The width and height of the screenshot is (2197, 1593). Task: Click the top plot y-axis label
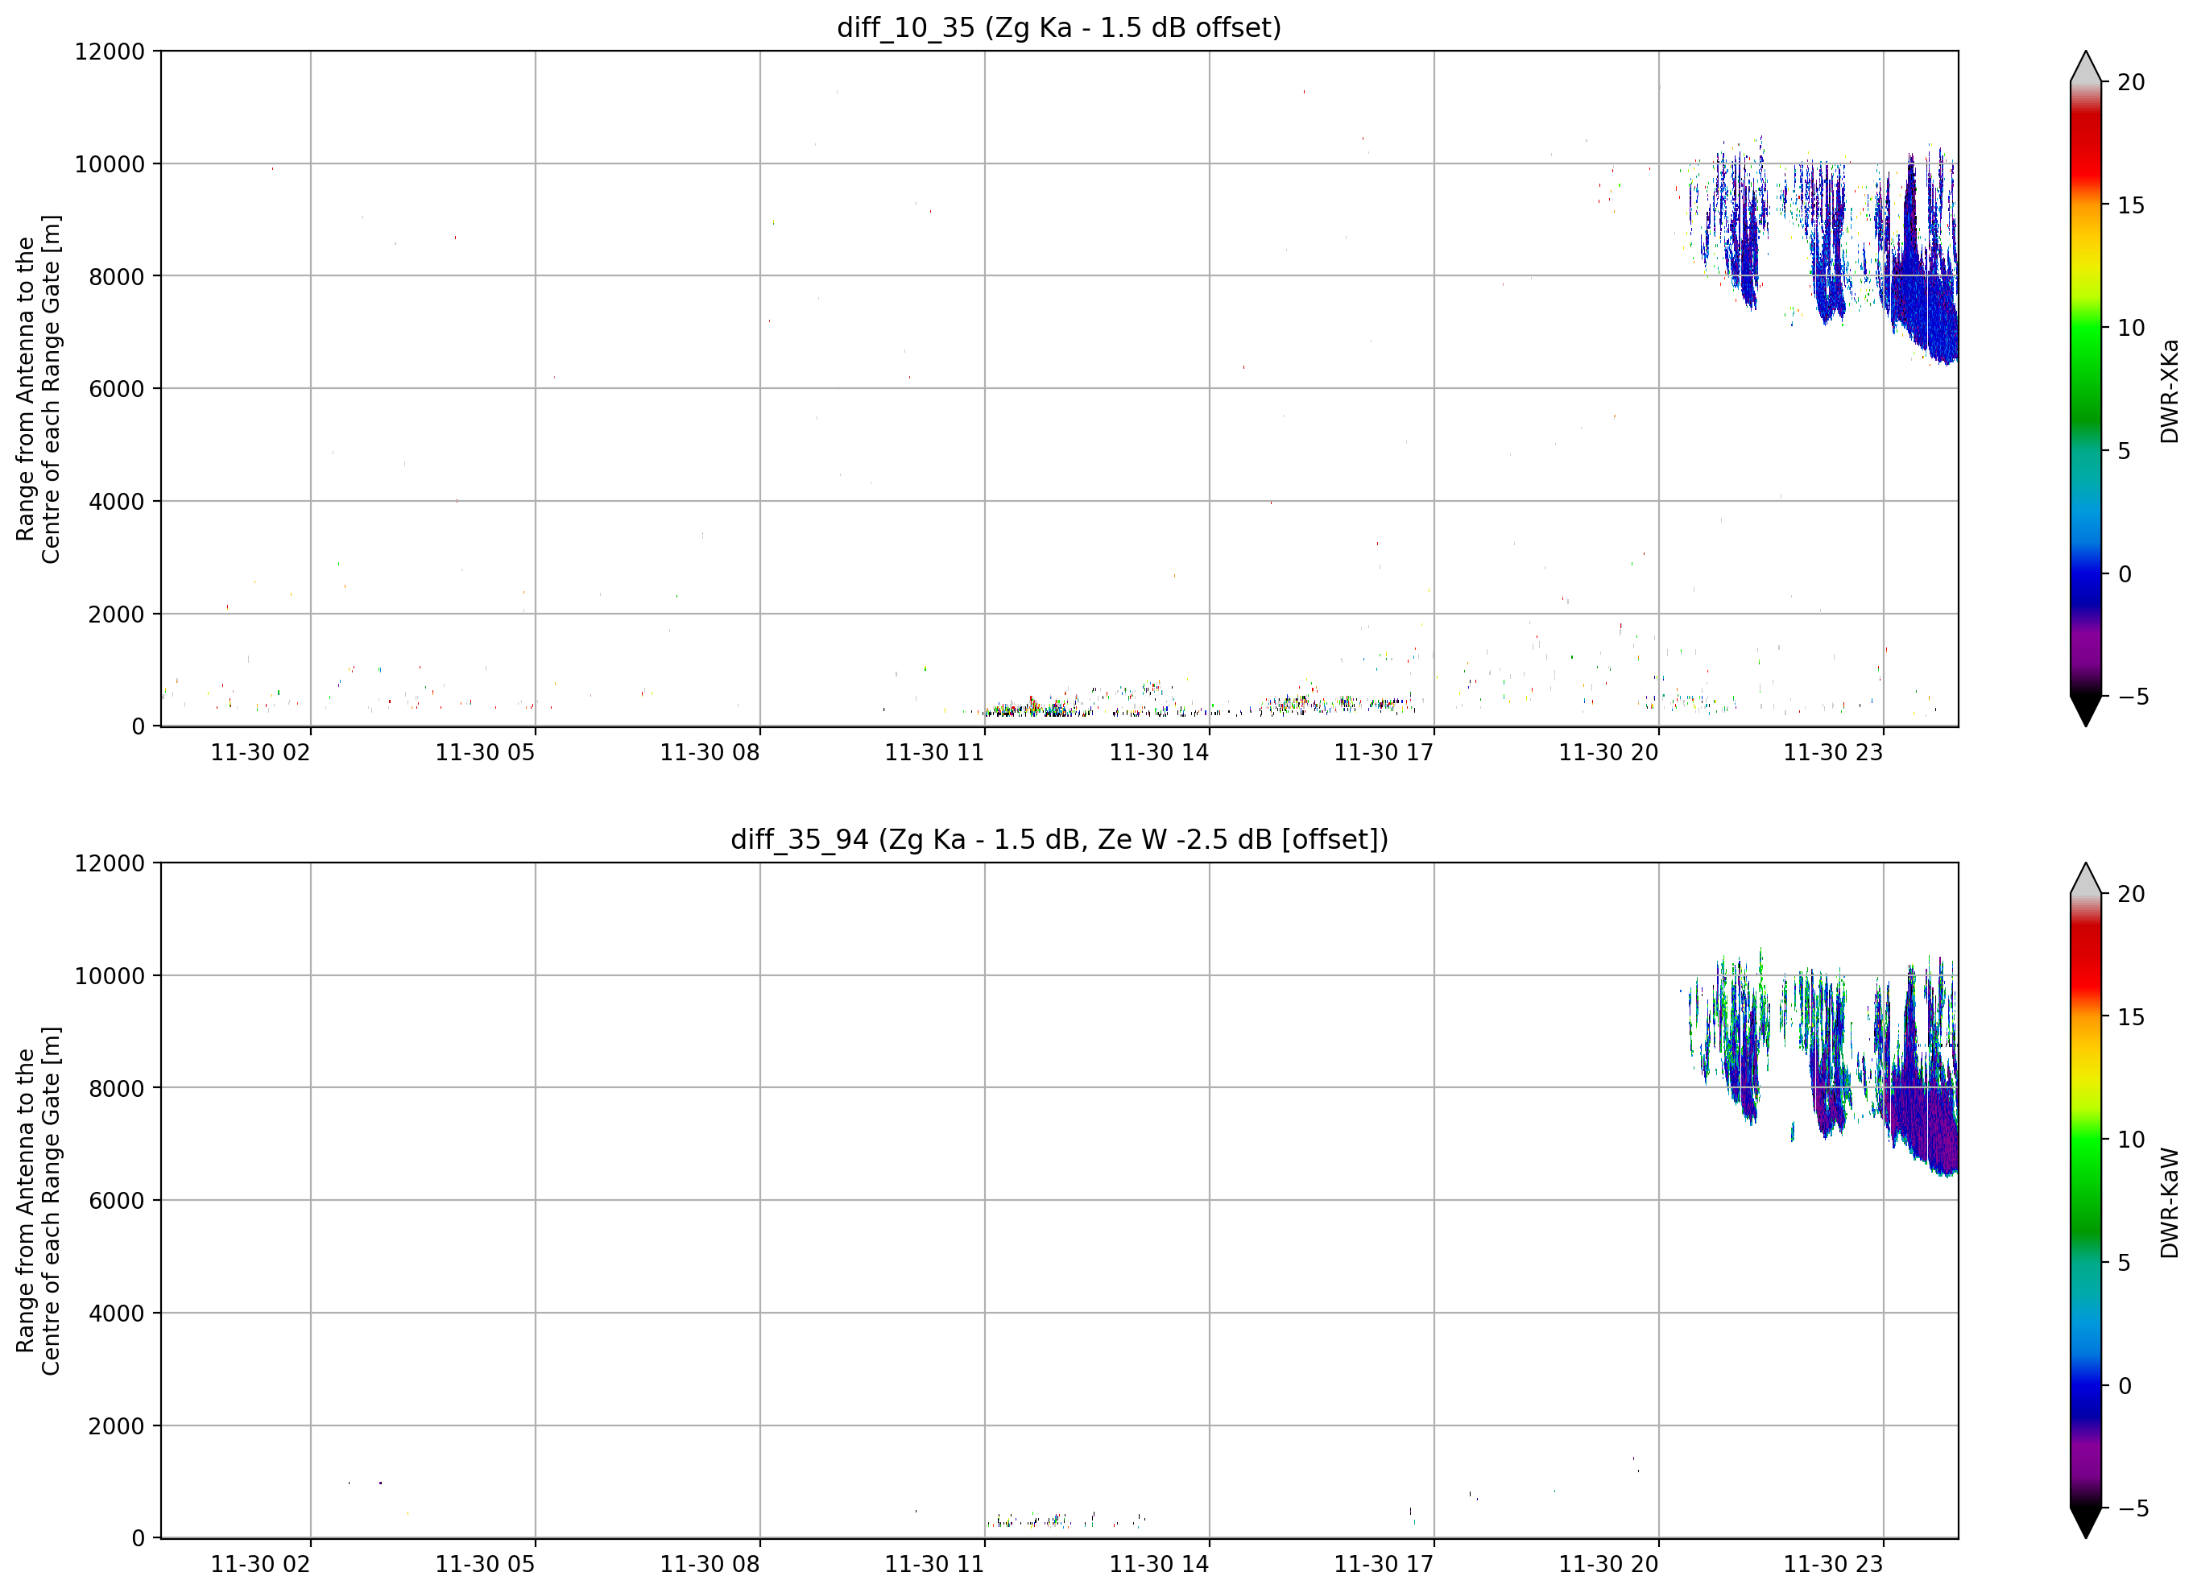click(x=38, y=388)
